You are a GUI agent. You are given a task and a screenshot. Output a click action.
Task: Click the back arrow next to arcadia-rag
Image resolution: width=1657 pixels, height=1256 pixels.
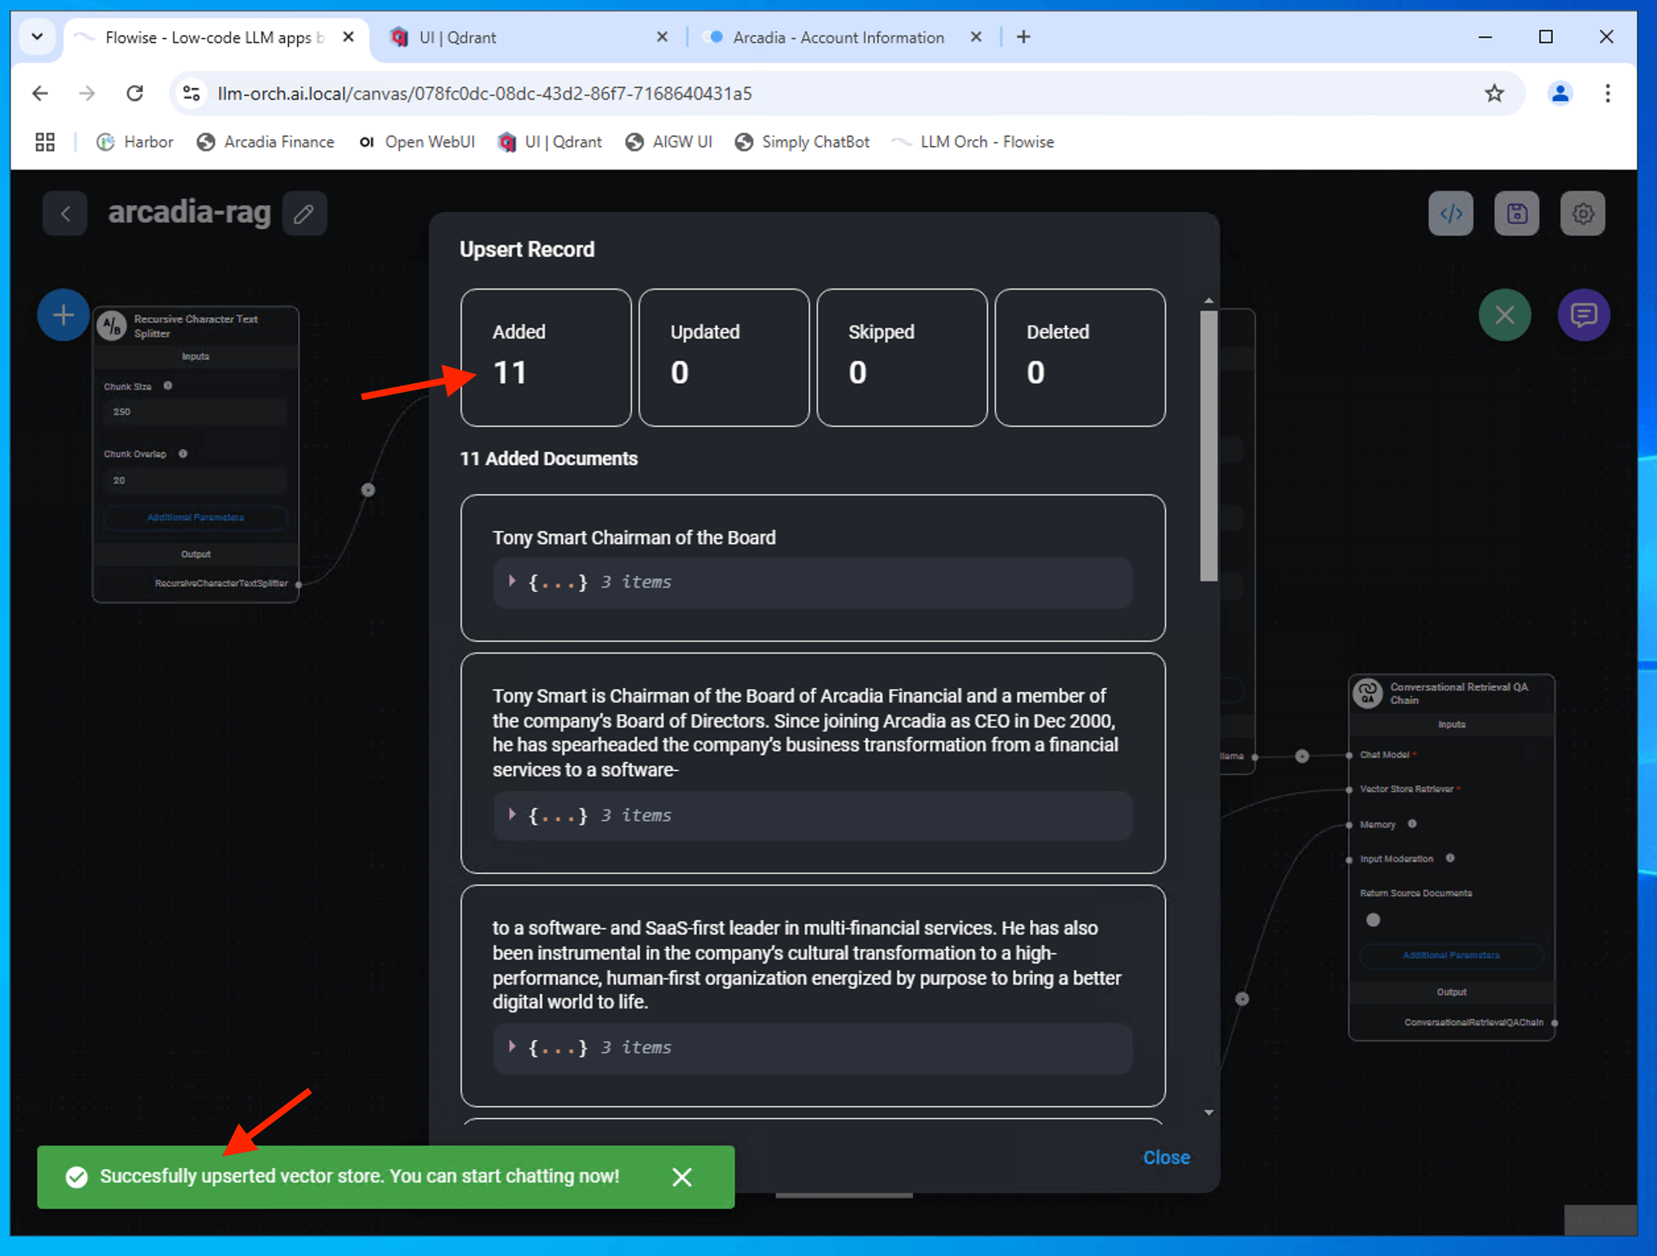click(65, 214)
